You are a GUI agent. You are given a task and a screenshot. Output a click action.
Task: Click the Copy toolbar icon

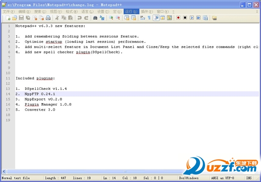tap(64, 18)
